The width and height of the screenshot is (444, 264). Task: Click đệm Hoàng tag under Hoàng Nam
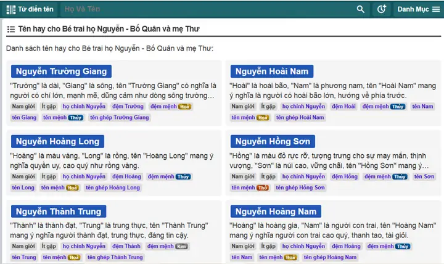pos(346,246)
